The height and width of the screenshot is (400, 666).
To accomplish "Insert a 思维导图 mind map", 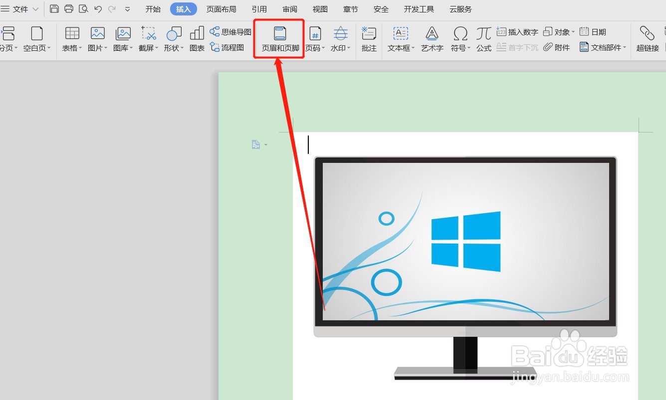I will (x=230, y=32).
